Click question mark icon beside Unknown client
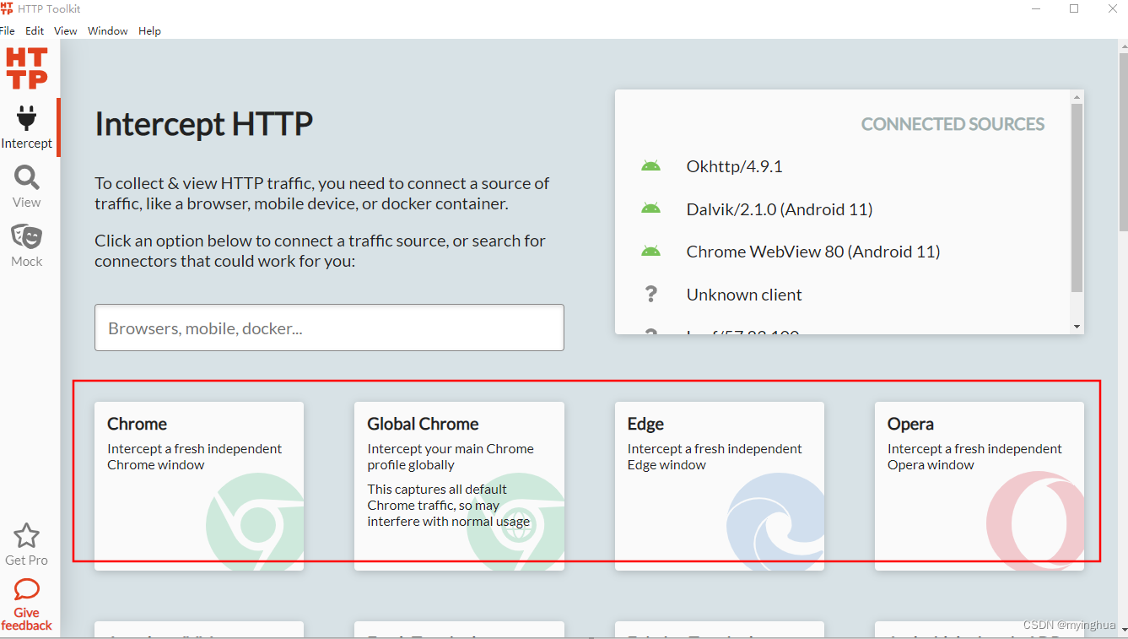Screen dimensions: 1128x639 coord(650,294)
